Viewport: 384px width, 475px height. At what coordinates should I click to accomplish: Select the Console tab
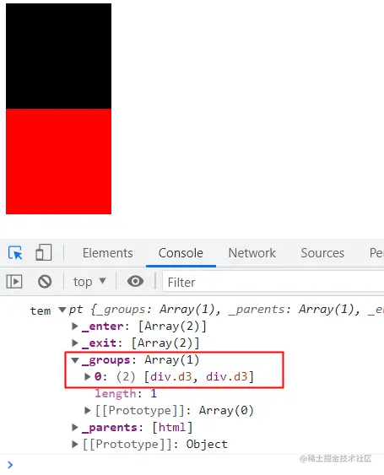pyautogui.click(x=181, y=253)
